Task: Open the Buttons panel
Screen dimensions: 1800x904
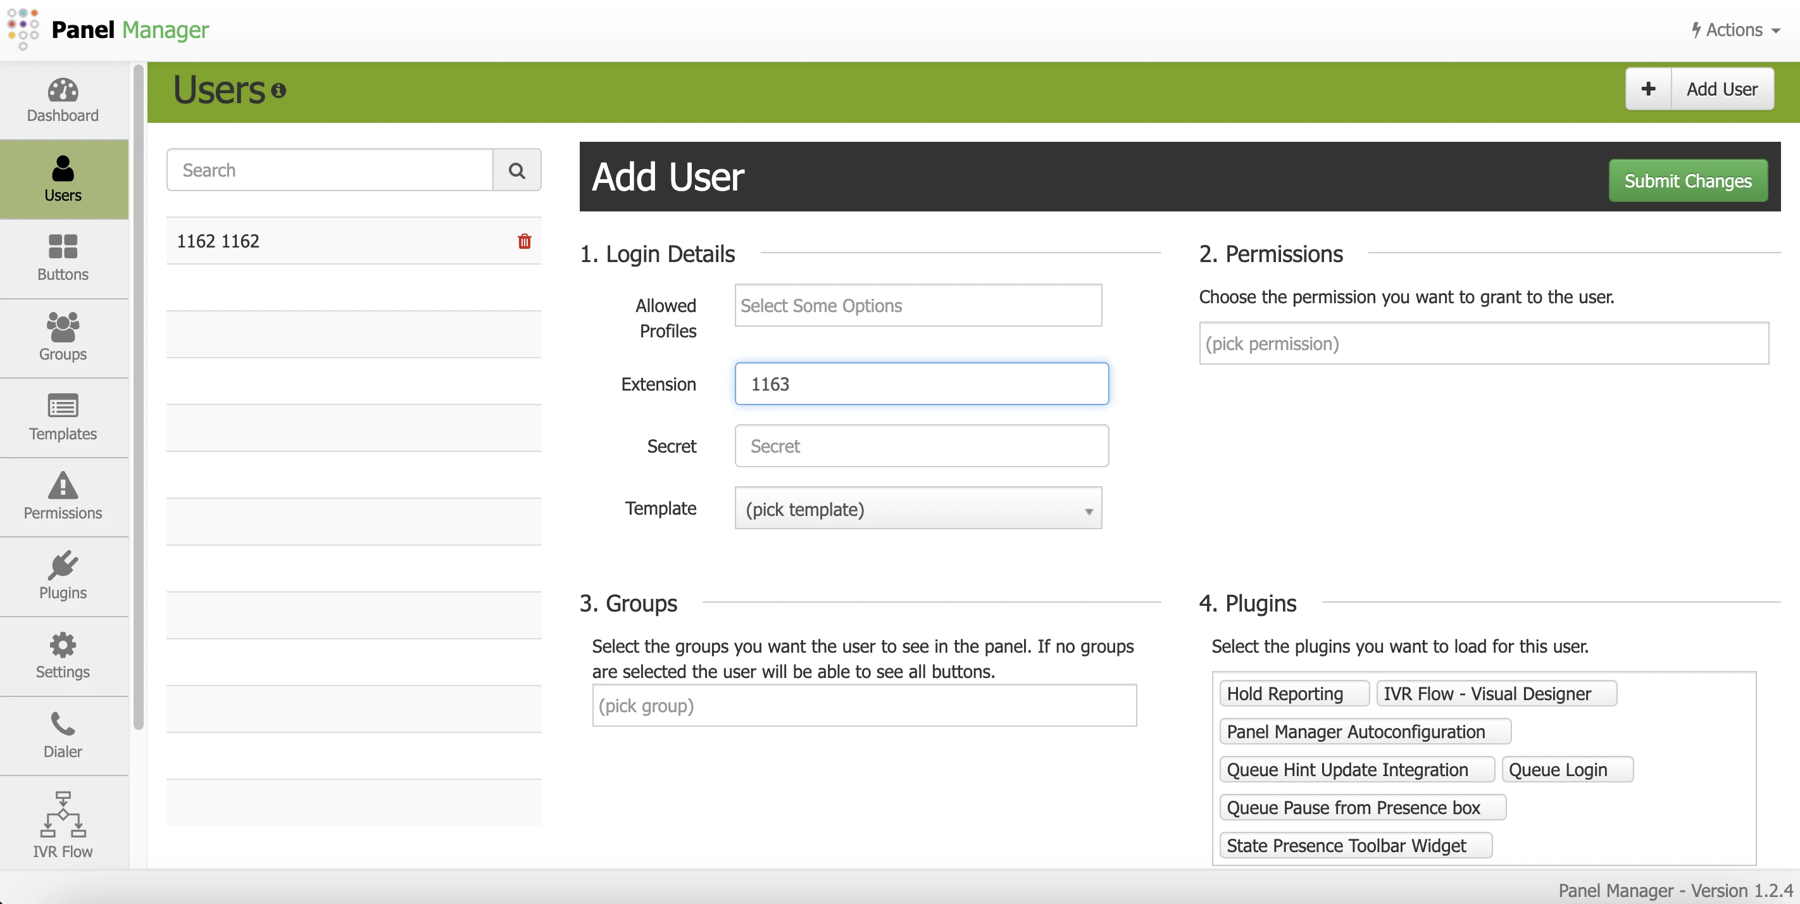Action: 62,257
